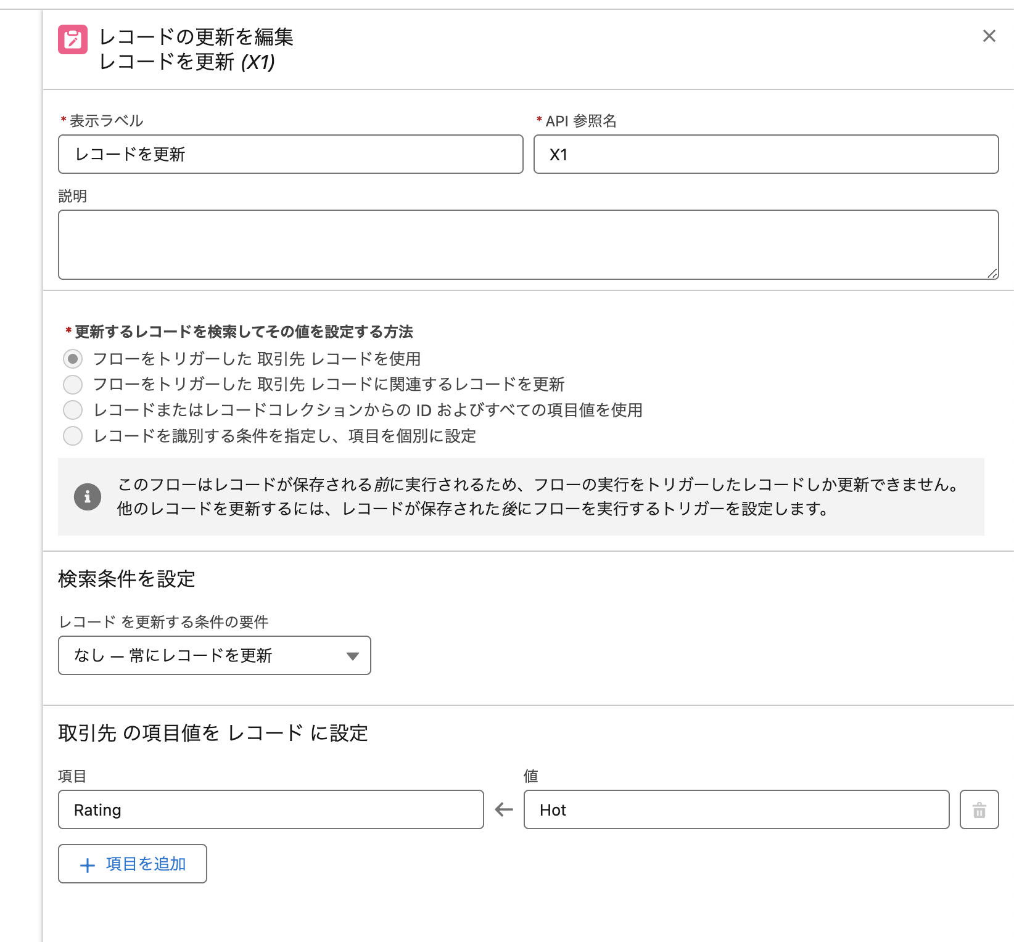Select 関連するレコードを更新 radio option
The image size is (1014, 942).
click(x=72, y=384)
